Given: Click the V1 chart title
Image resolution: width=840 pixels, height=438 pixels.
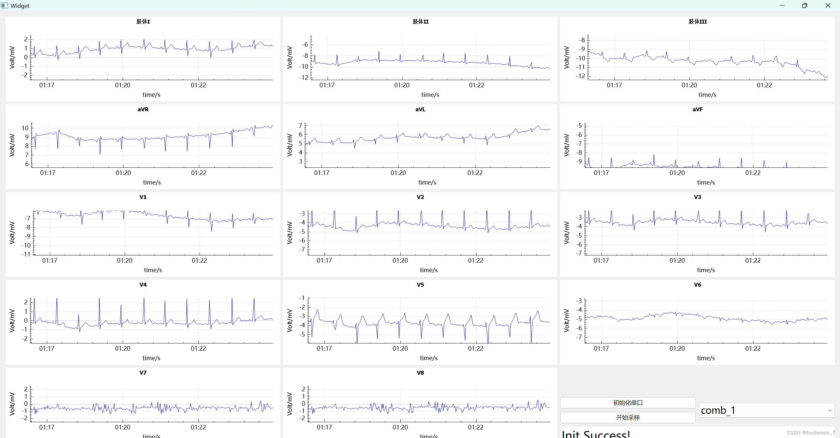Looking at the screenshot, I should [143, 197].
